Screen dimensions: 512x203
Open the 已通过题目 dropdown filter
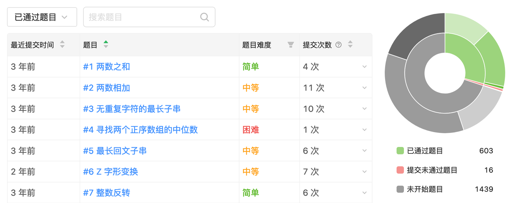pos(42,17)
